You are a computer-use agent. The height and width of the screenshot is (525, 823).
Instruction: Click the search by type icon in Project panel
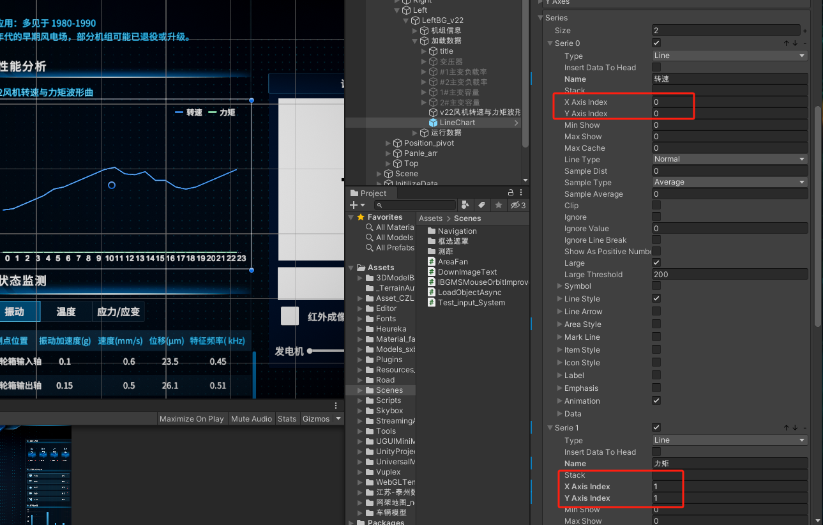click(465, 205)
